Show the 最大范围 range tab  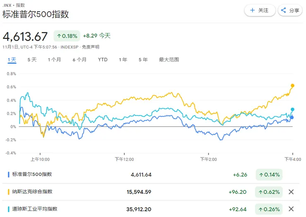pyautogui.click(x=169, y=60)
